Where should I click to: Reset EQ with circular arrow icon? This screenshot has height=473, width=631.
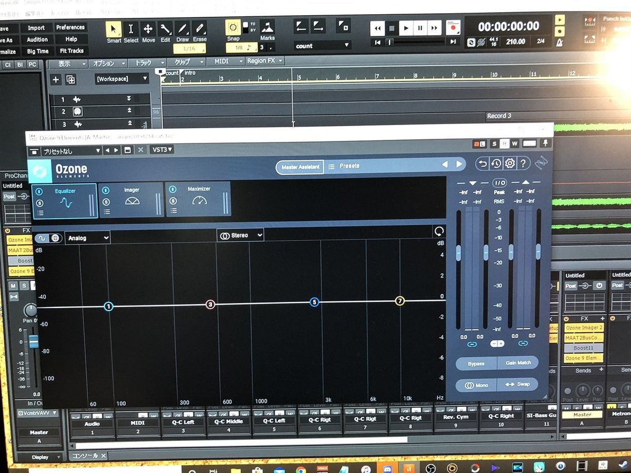click(x=439, y=231)
